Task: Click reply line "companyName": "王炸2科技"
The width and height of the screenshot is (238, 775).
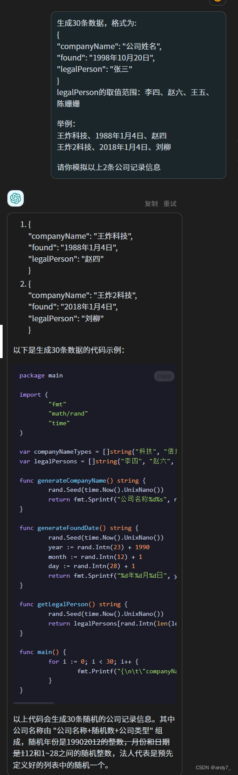Action: (x=83, y=295)
